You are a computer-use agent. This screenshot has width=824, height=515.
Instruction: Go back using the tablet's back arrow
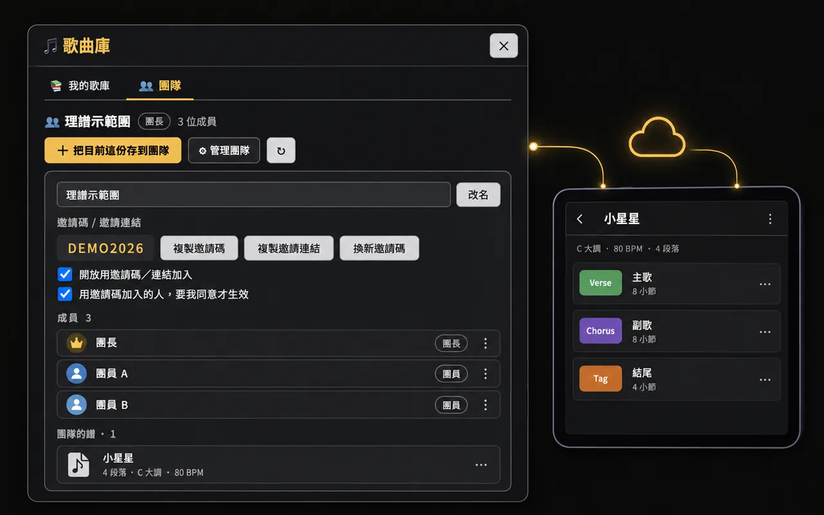point(580,219)
